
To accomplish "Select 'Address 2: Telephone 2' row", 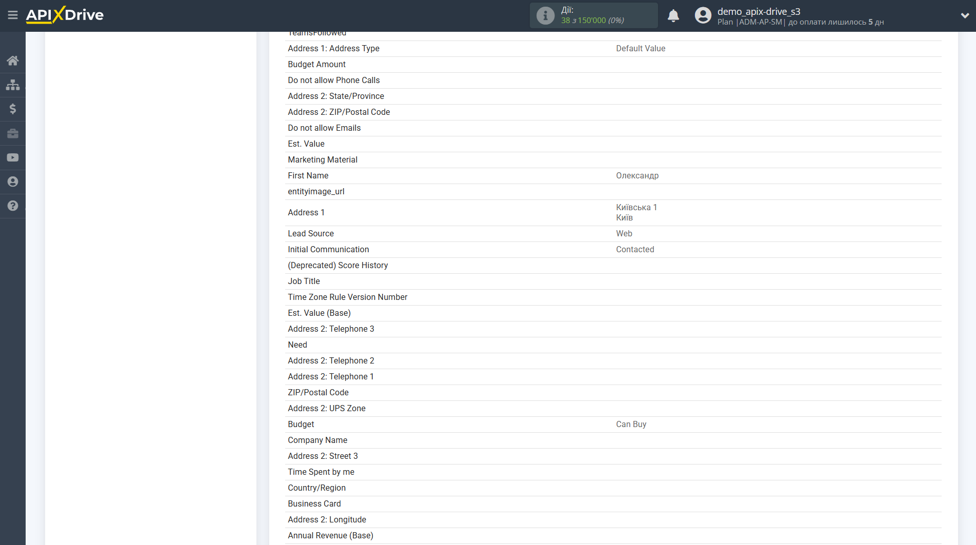I will pyautogui.click(x=613, y=361).
